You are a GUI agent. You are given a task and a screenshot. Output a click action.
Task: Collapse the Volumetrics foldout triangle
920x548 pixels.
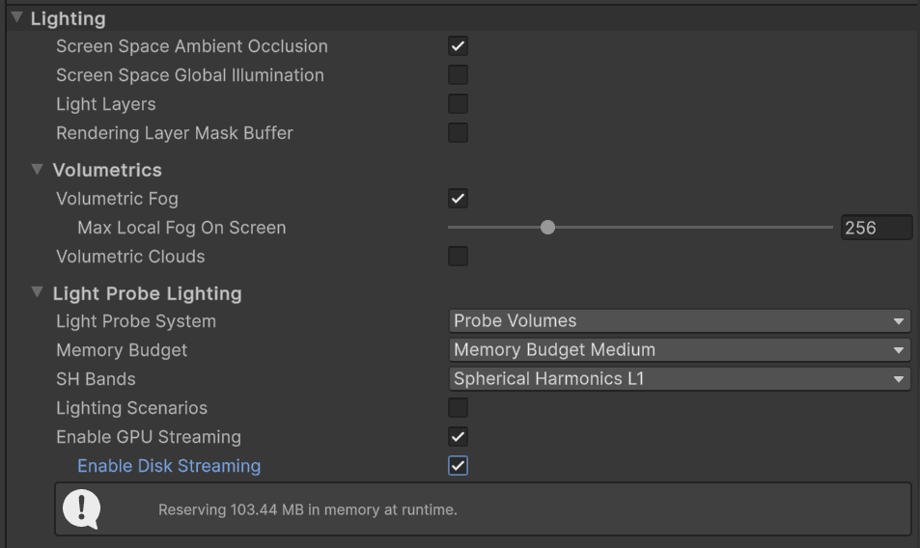(38, 170)
